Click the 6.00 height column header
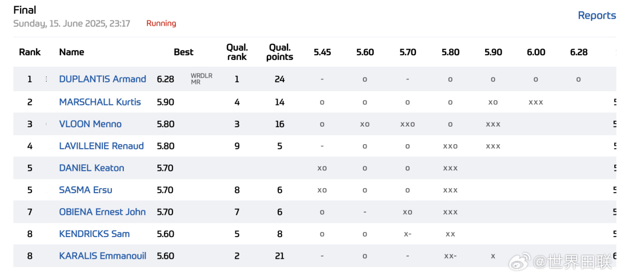 536,52
